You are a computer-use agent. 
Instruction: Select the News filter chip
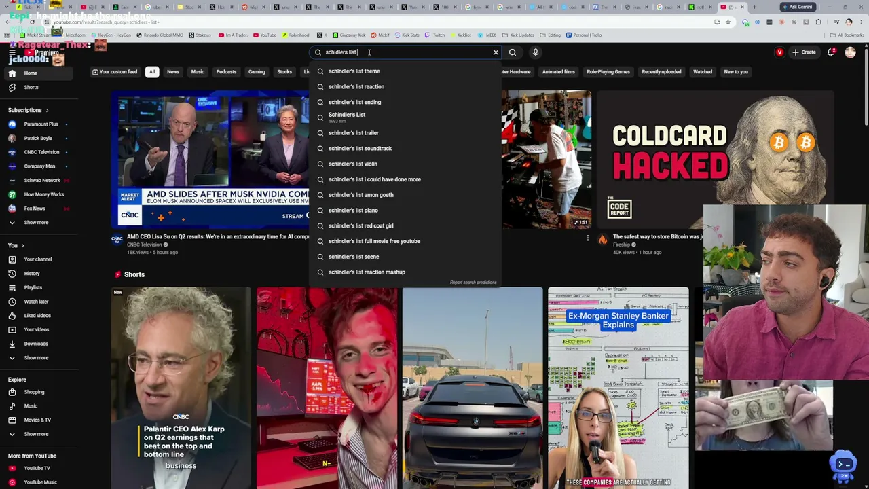pyautogui.click(x=173, y=72)
